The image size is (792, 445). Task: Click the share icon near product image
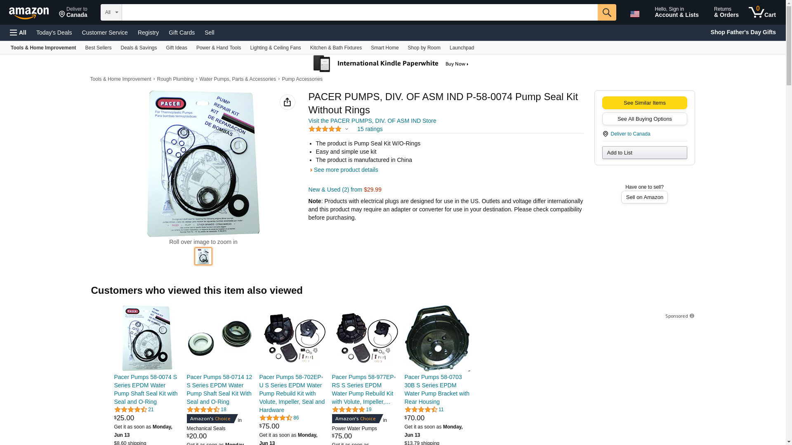(x=287, y=102)
